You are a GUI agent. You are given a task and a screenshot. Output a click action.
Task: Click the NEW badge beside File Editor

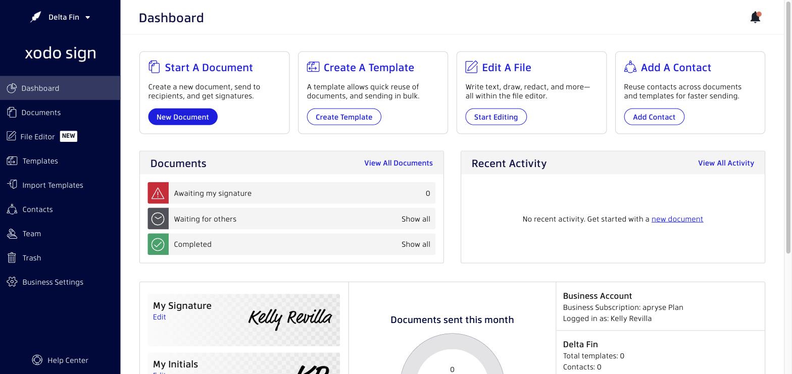(x=69, y=136)
